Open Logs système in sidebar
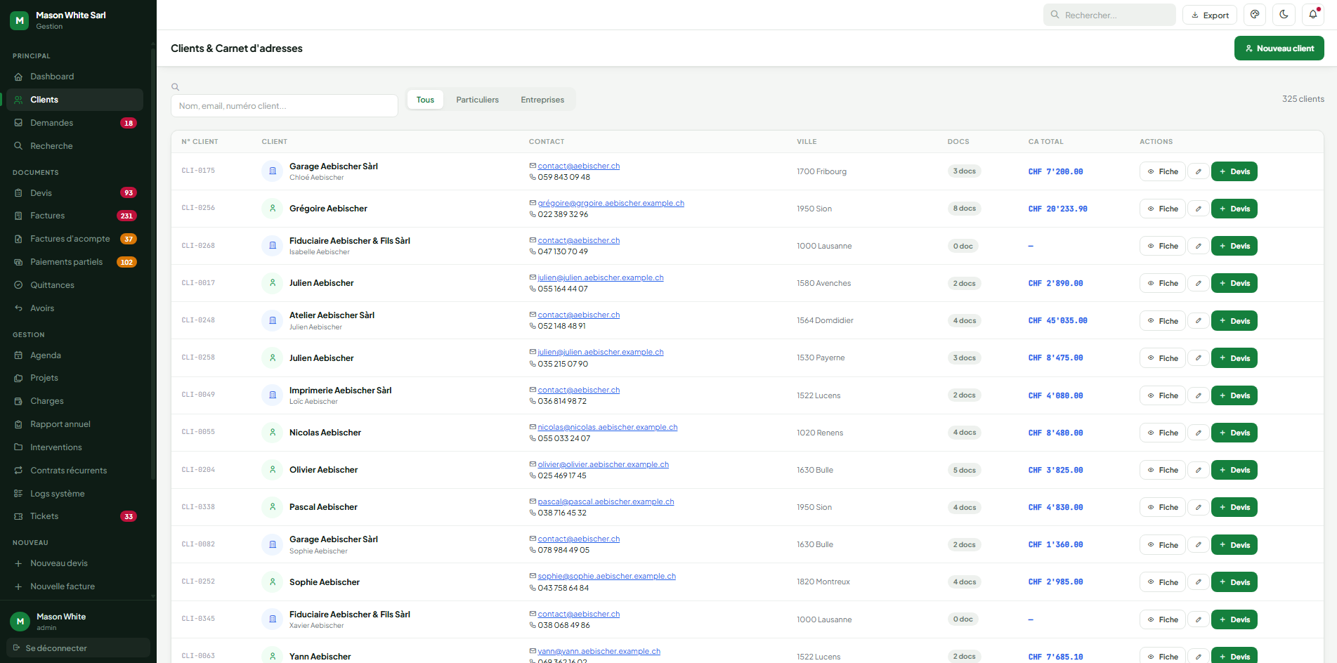The width and height of the screenshot is (1337, 663). pos(75,494)
